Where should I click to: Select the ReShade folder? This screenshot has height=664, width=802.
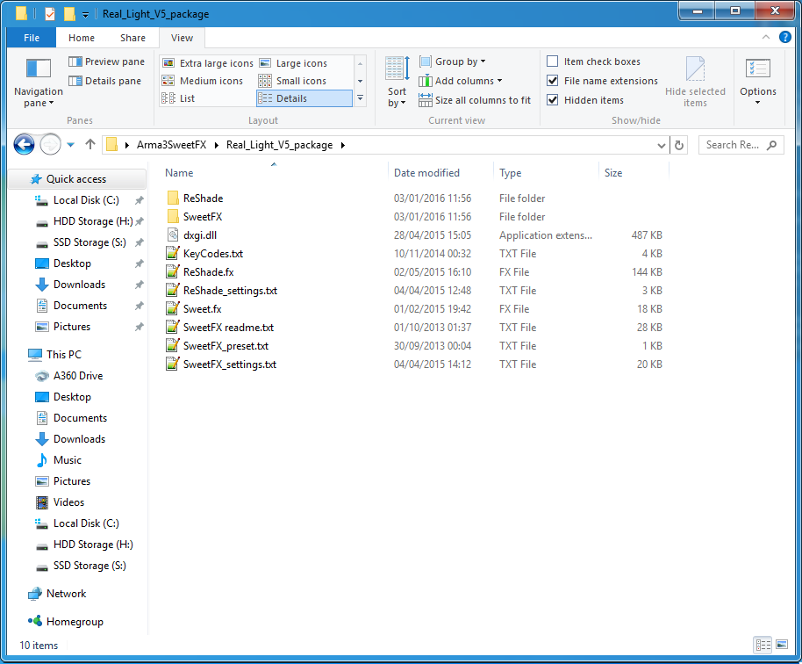pos(203,198)
